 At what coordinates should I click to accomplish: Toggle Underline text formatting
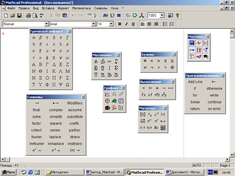pos(133,24)
